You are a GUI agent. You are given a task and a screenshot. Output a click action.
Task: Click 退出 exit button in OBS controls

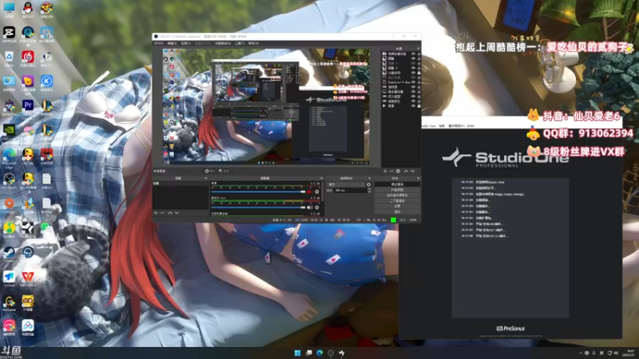[x=397, y=211]
